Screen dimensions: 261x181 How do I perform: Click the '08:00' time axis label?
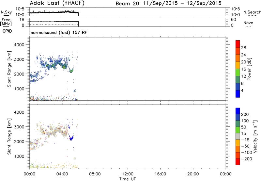pyautogui.click(x=95, y=174)
